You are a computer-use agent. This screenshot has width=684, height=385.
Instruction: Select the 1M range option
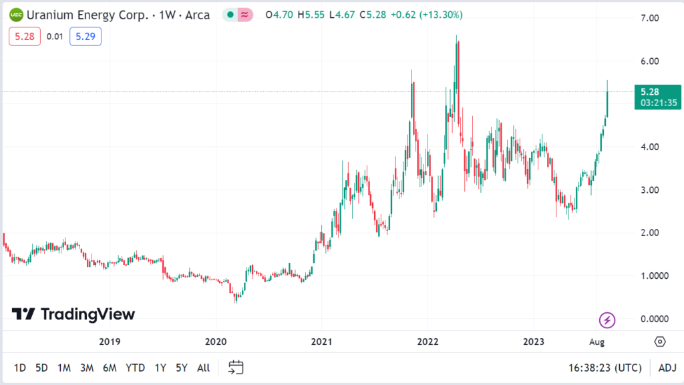click(x=64, y=368)
